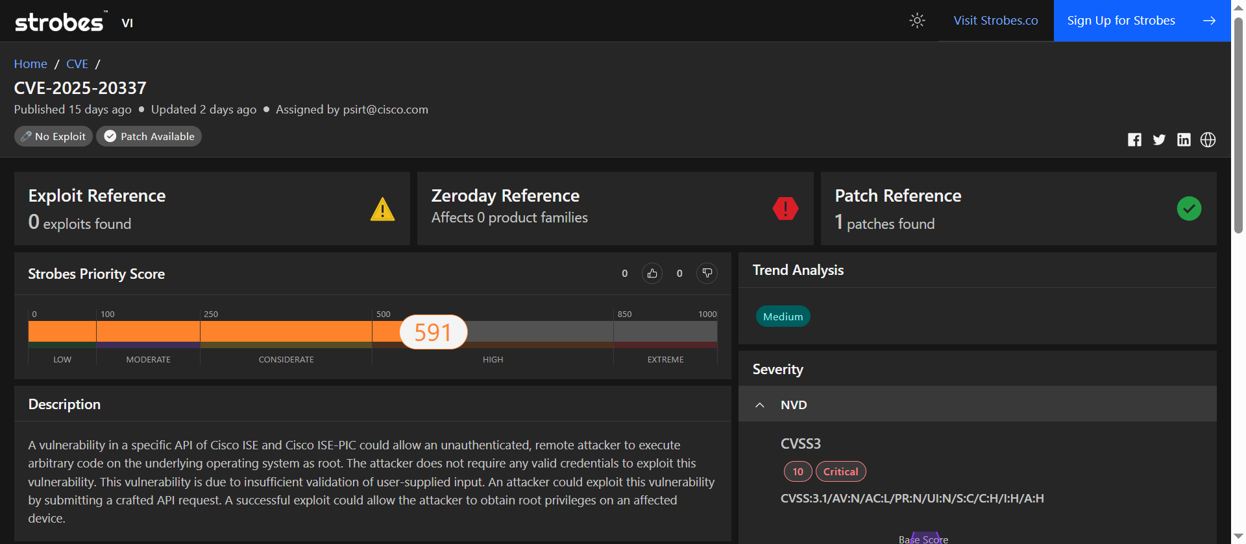Screen dimensions: 1246x544
Task: Click the Trend Analysis heading
Action: (798, 270)
